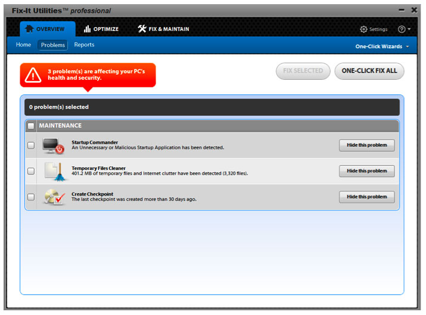Click '0 problem(s) selected' status bar
Screen dimensions: 426x315
(212, 107)
